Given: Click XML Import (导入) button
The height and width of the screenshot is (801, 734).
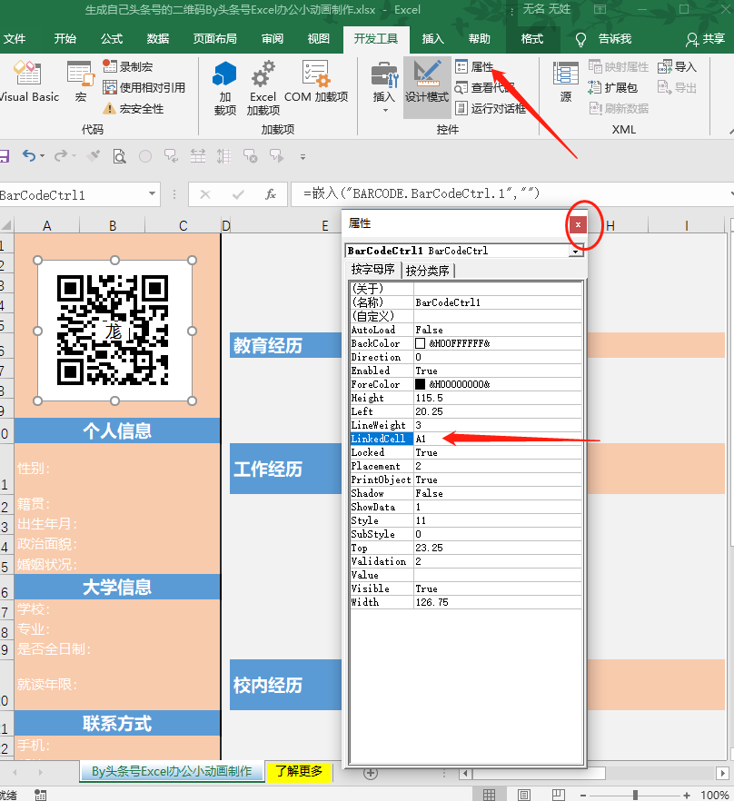Looking at the screenshot, I should 677,66.
